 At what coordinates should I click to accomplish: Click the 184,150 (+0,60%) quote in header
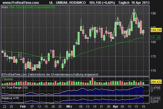click(x=102, y=3)
